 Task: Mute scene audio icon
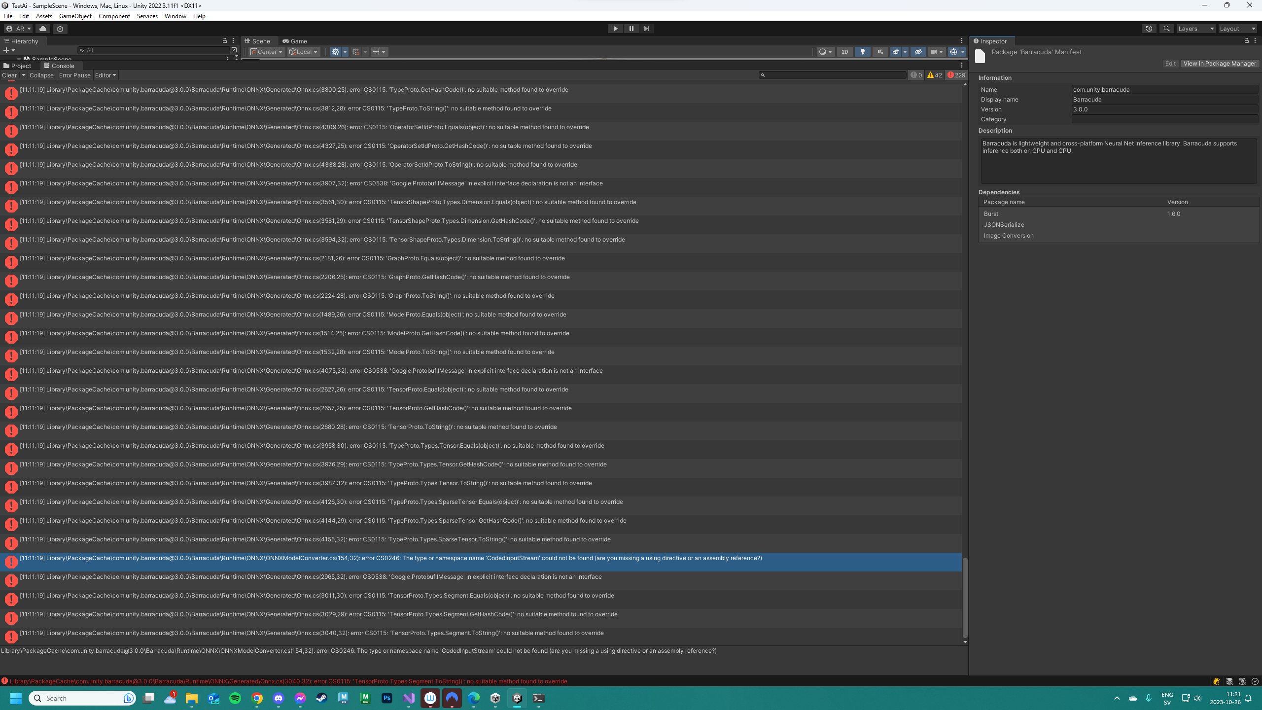(x=880, y=52)
